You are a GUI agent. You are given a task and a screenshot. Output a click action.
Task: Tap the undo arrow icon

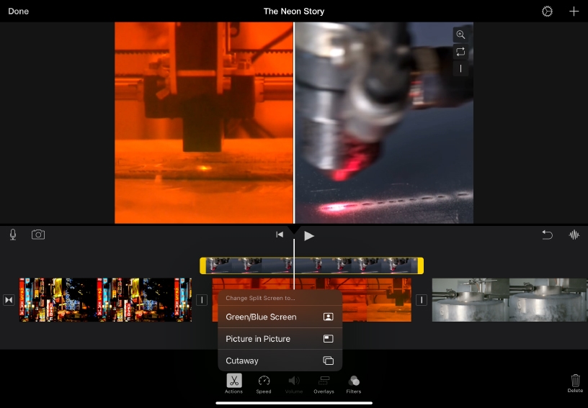[x=547, y=235]
